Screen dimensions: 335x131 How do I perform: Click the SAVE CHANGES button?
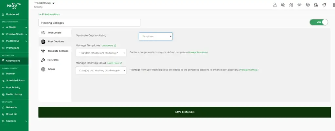(x=185, y=112)
